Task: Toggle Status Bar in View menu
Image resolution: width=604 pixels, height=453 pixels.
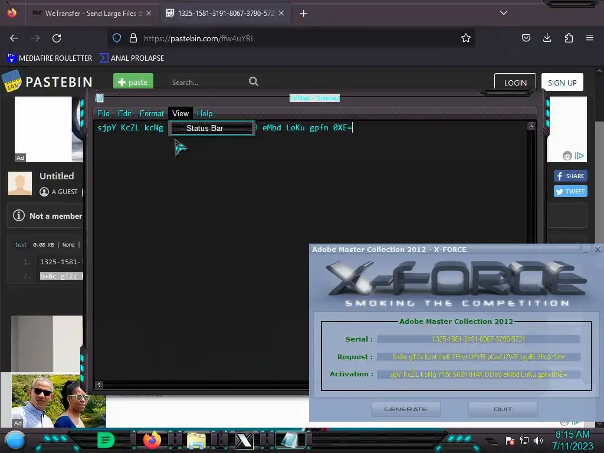Action: pos(212,128)
